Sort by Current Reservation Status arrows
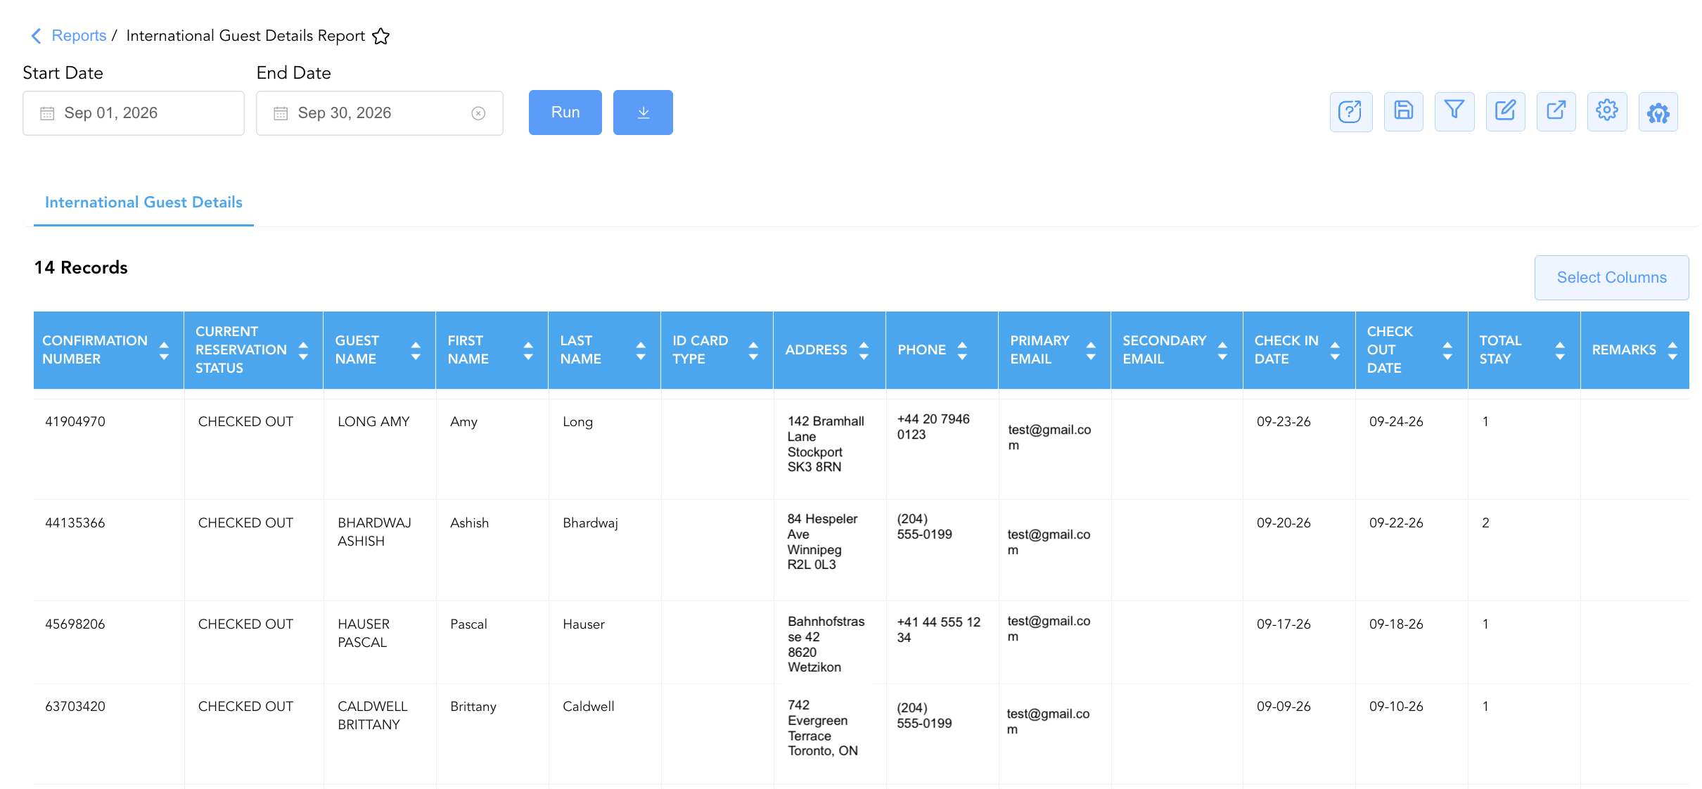 (x=303, y=350)
